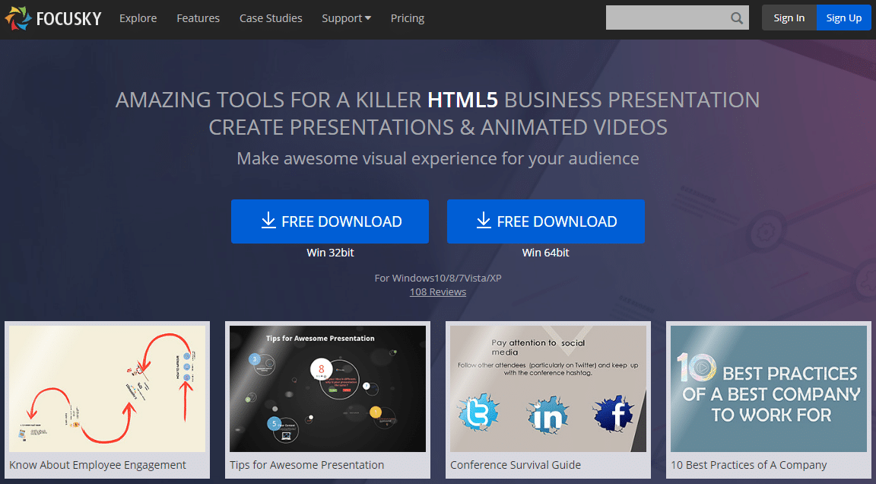The height and width of the screenshot is (484, 876).
Task: Click the Sign In button
Action: click(789, 17)
